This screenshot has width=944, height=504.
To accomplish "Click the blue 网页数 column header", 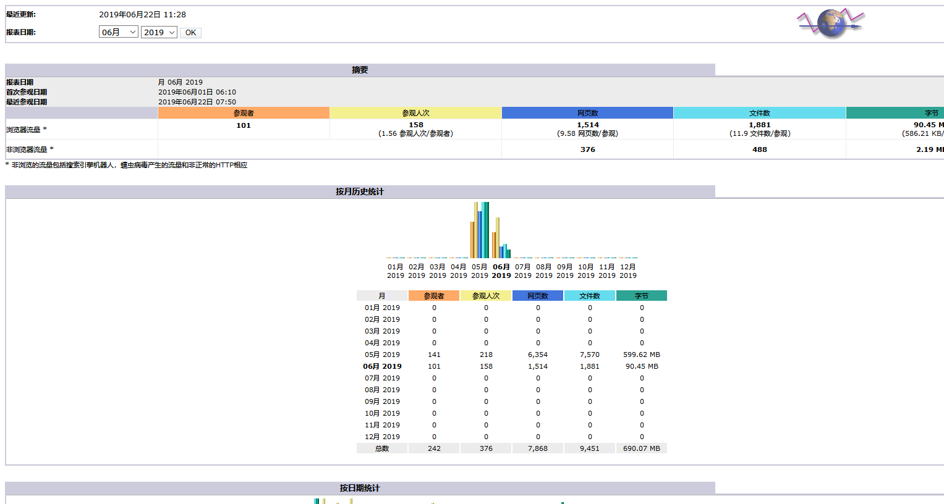I will pos(537,295).
